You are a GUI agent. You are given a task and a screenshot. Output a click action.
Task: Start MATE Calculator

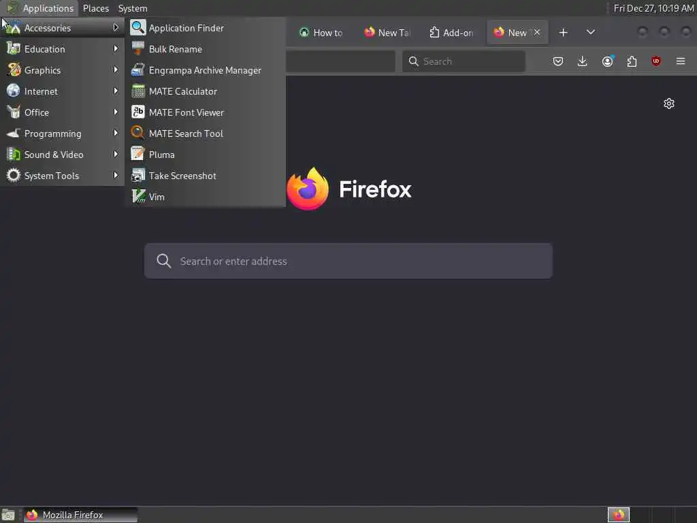(205, 91)
